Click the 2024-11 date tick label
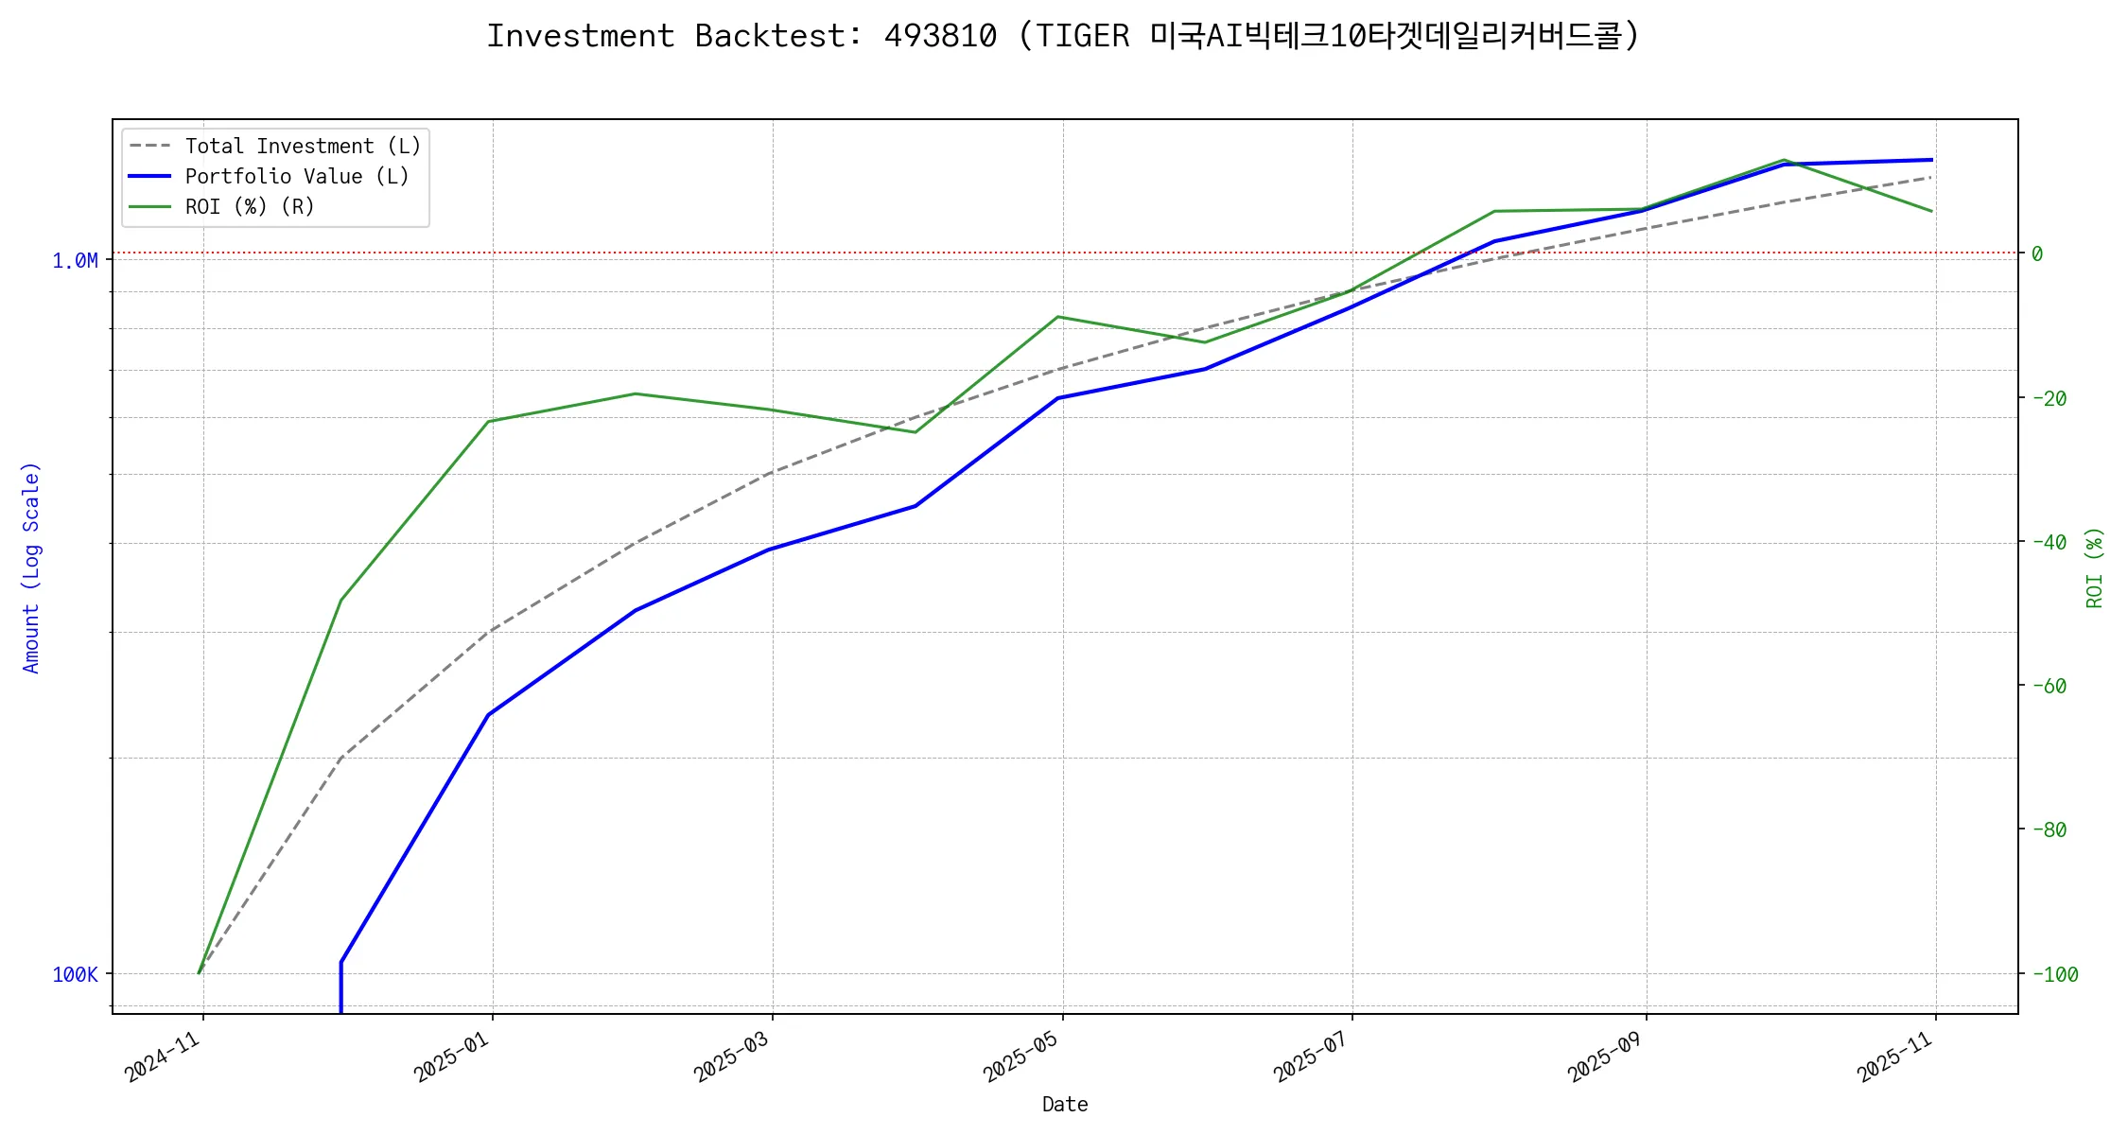The width and height of the screenshot is (2128, 1135). pos(163,1057)
